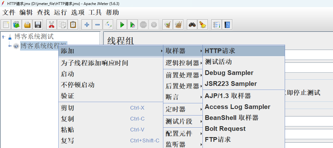Click Start no pauses icon
The image size is (333, 148).
pyautogui.click(x=133, y=25)
